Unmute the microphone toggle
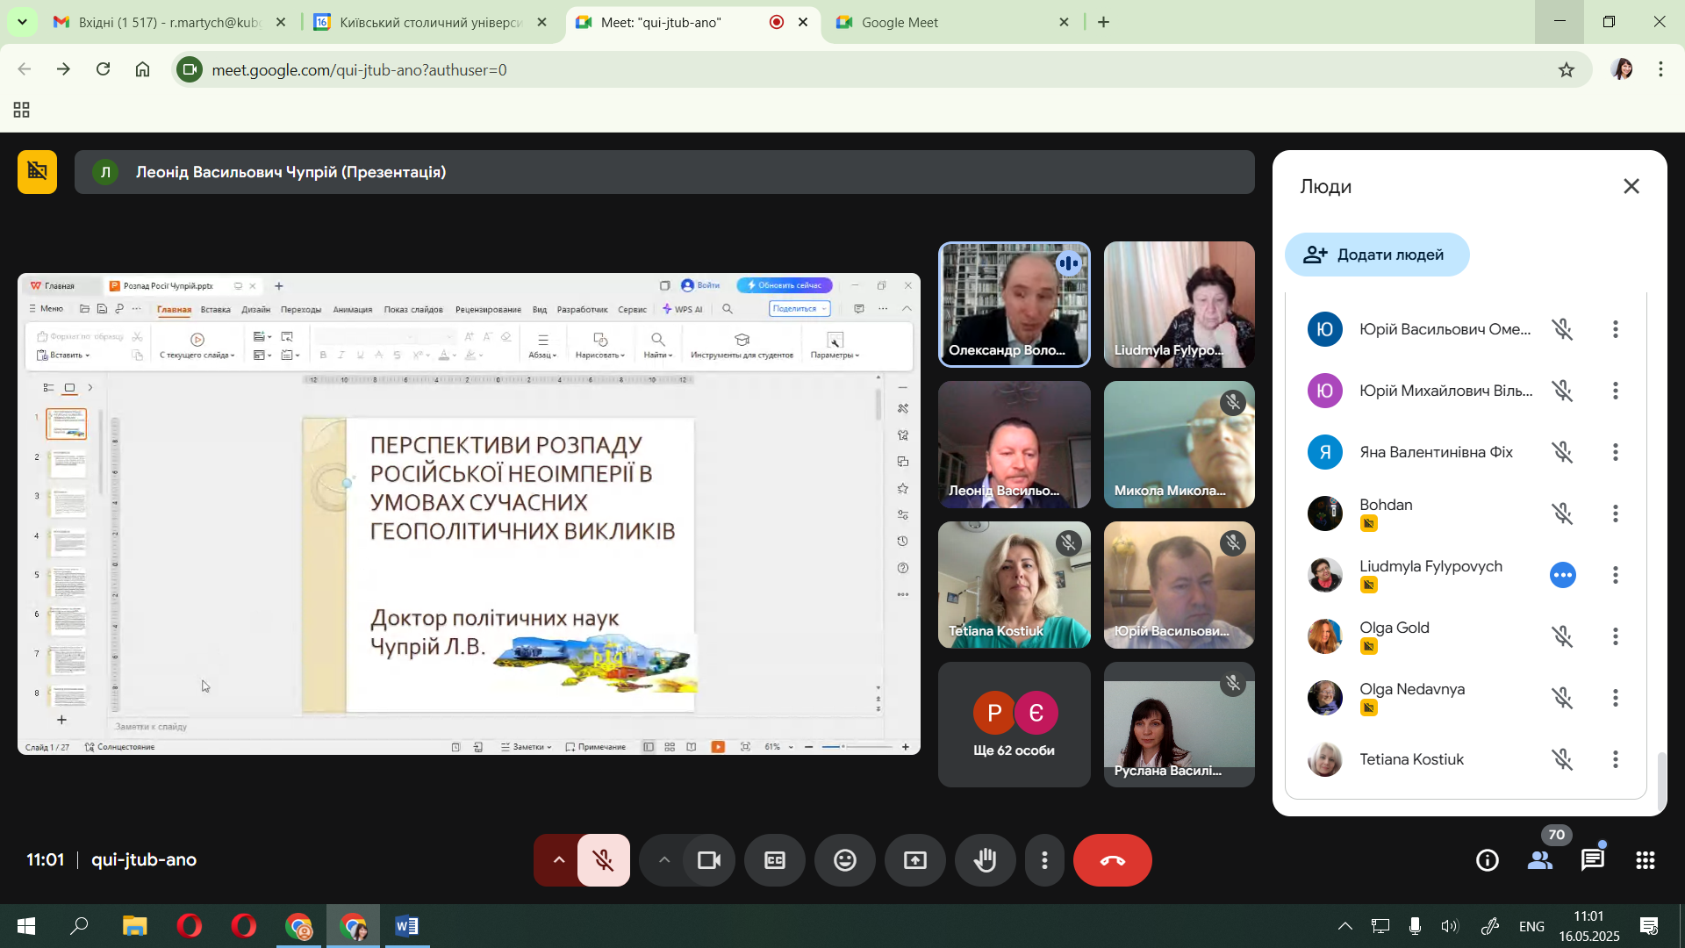Viewport: 1685px width, 948px height. click(x=604, y=860)
